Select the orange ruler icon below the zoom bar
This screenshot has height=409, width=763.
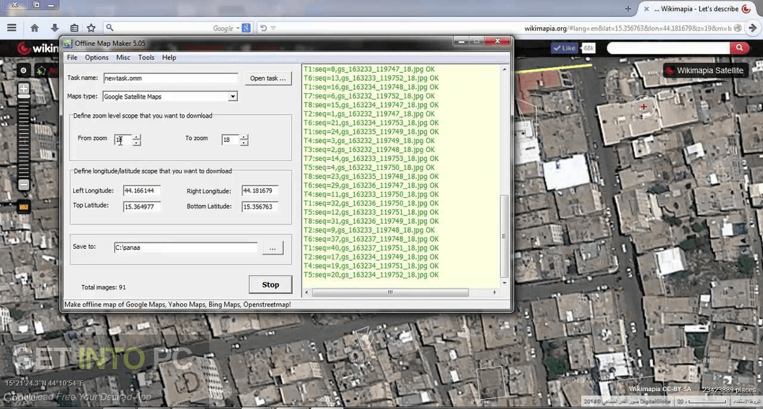click(23, 207)
